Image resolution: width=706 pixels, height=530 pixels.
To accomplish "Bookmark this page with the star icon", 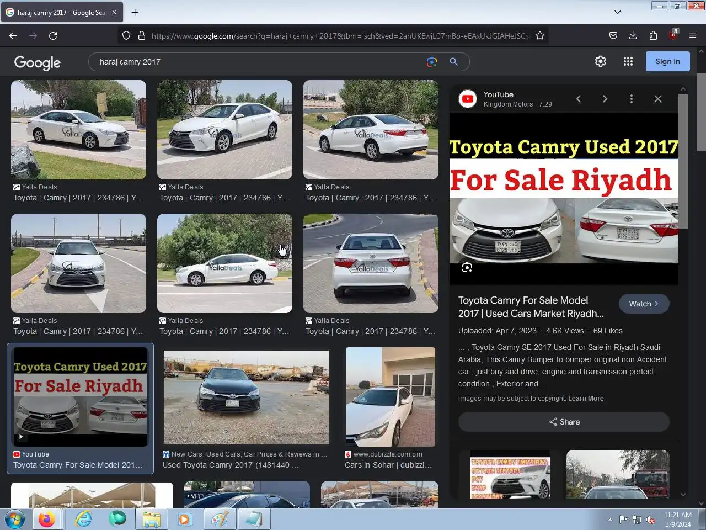I will tap(540, 35).
